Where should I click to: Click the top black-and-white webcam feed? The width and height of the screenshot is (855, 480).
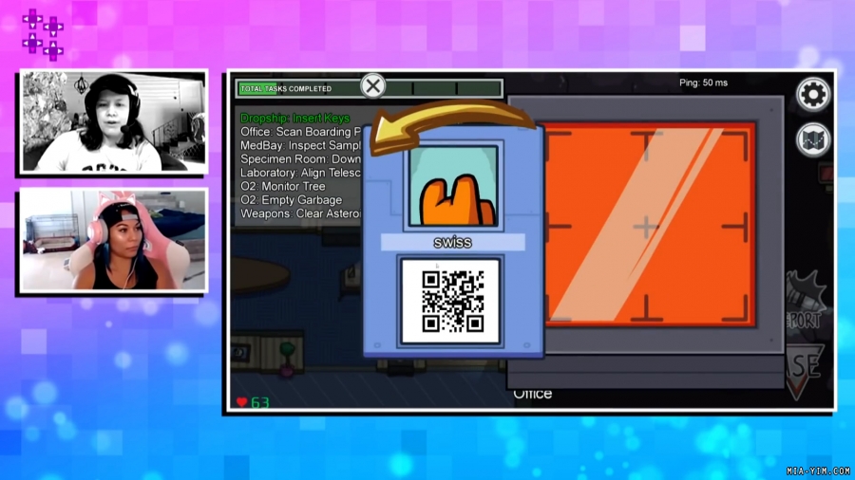pyautogui.click(x=113, y=122)
